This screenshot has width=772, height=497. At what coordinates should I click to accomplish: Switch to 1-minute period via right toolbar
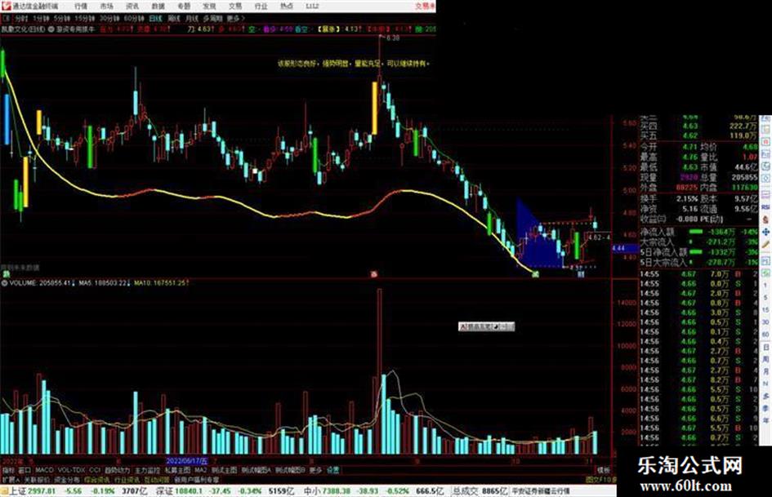(x=765, y=286)
